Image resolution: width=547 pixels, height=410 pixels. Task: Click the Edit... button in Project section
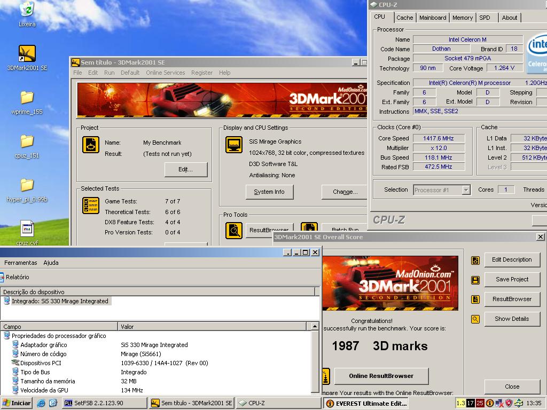click(x=185, y=169)
